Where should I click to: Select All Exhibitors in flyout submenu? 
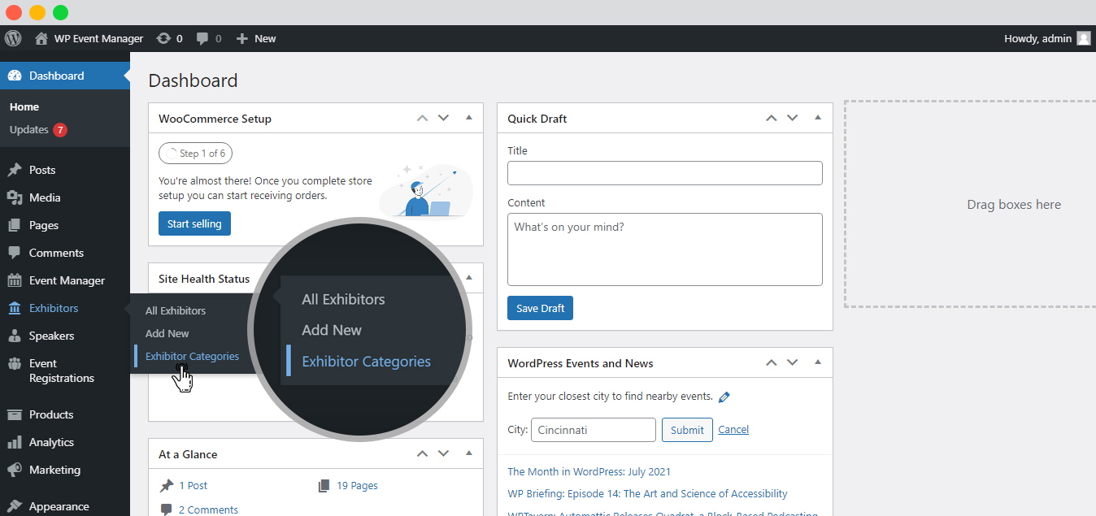(x=176, y=310)
